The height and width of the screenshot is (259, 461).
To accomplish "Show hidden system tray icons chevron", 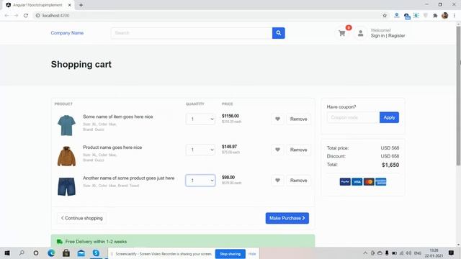I will (x=365, y=253).
